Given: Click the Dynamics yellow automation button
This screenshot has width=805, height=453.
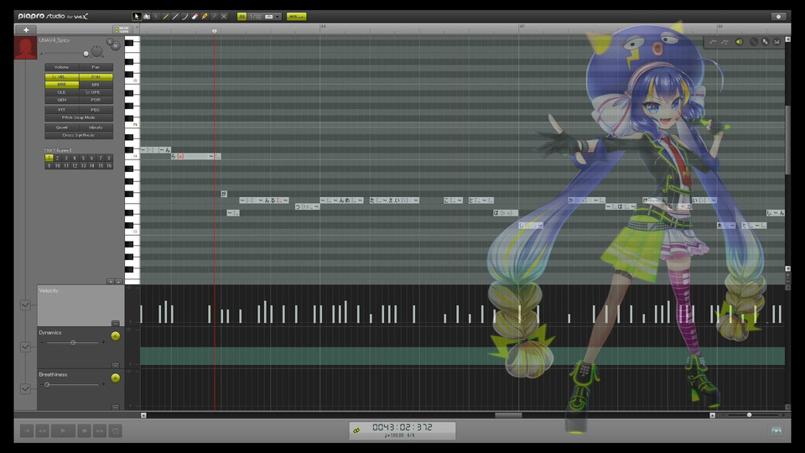Looking at the screenshot, I should 115,336.
